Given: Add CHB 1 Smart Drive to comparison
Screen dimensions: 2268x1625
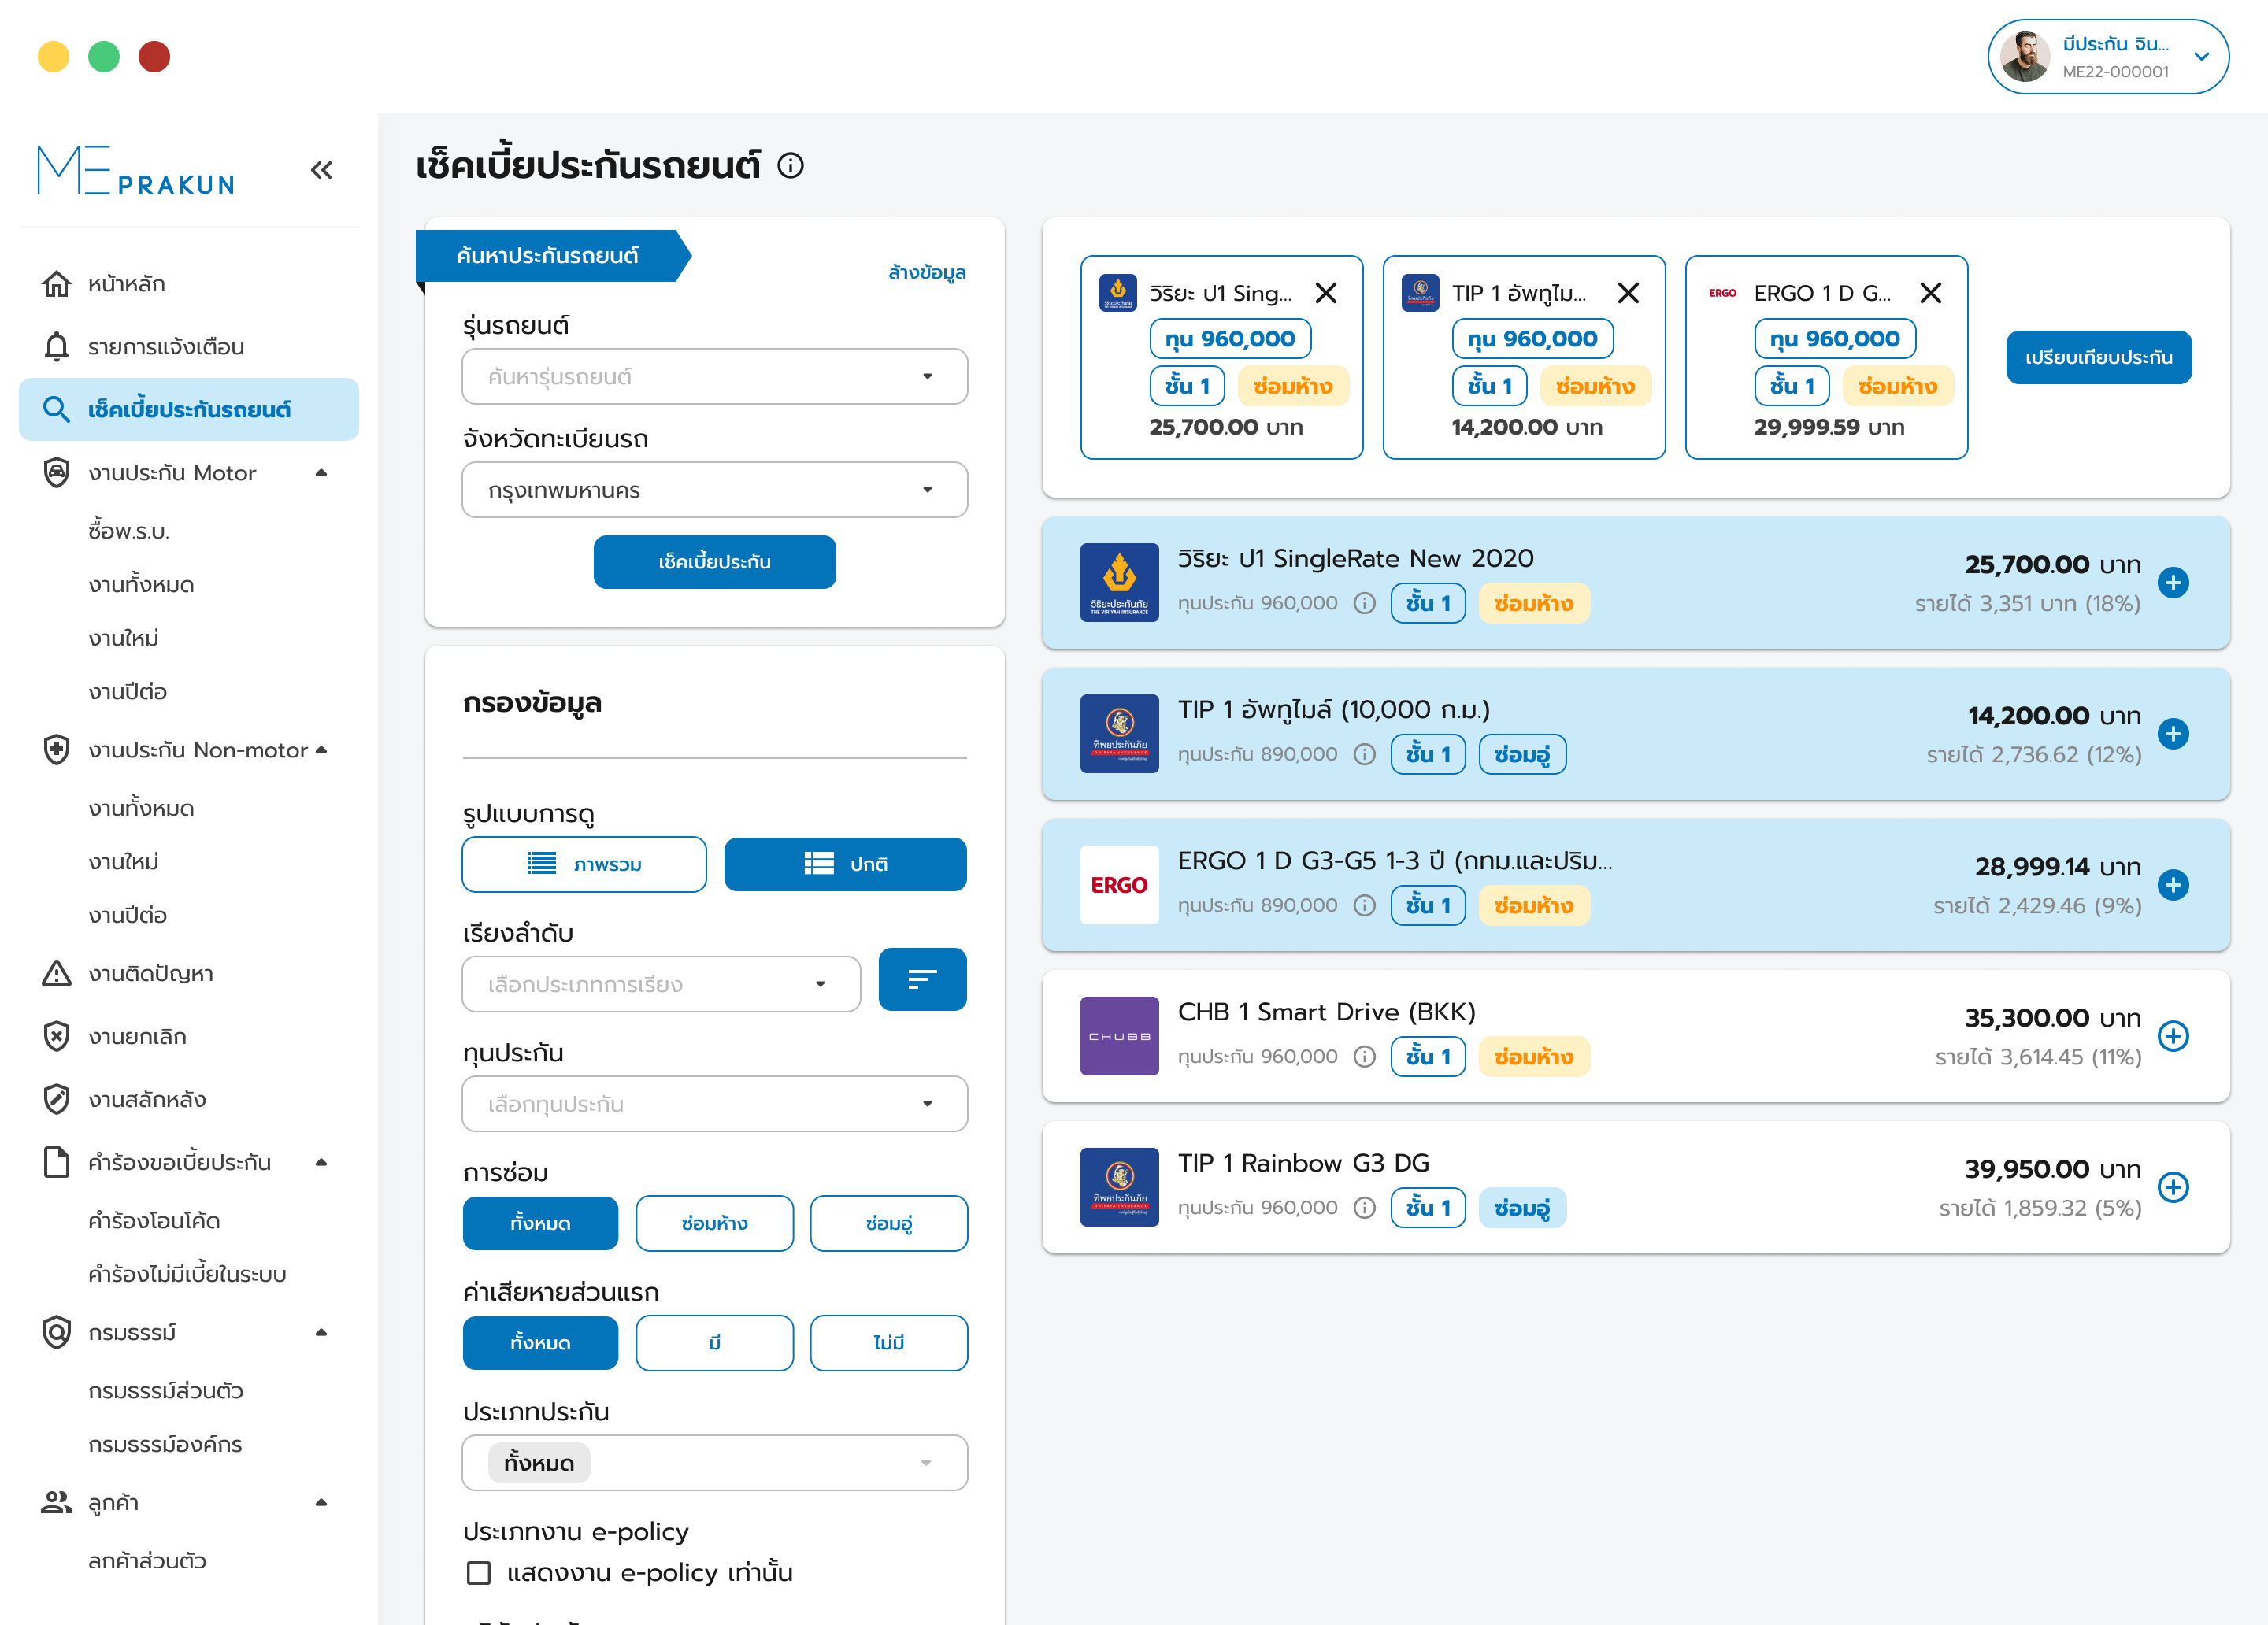Looking at the screenshot, I should coord(2172,1036).
